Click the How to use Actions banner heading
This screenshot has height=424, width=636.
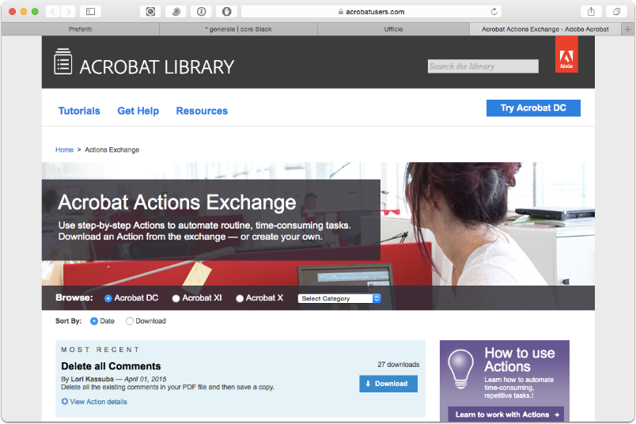pyautogui.click(x=520, y=359)
